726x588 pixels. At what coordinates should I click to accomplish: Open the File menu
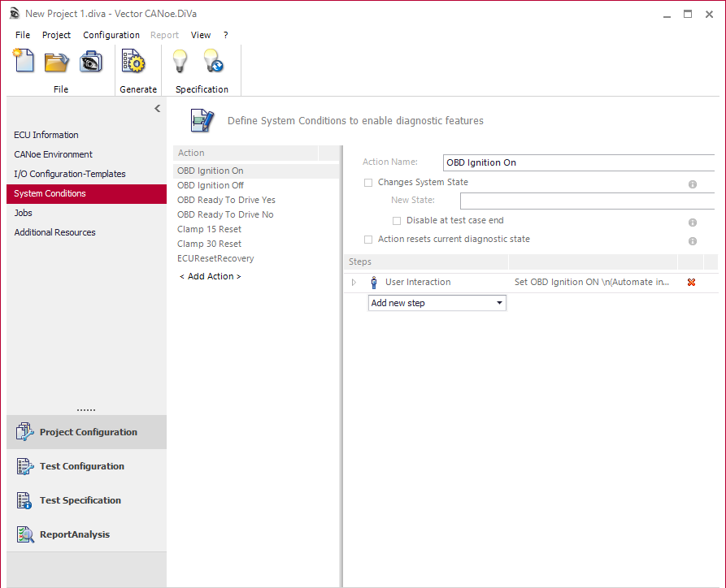23,35
